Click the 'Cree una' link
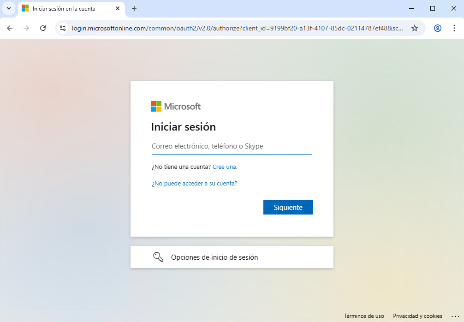Viewport: 464px width, 322px height. 224,167
